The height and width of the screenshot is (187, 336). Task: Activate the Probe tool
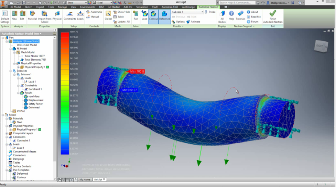(x=210, y=12)
